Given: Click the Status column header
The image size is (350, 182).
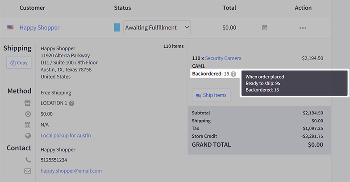Looking at the screenshot, I should click(x=122, y=8).
